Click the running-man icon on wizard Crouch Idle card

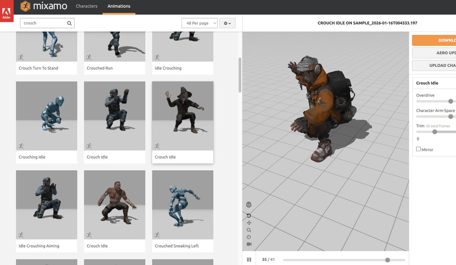[157, 146]
